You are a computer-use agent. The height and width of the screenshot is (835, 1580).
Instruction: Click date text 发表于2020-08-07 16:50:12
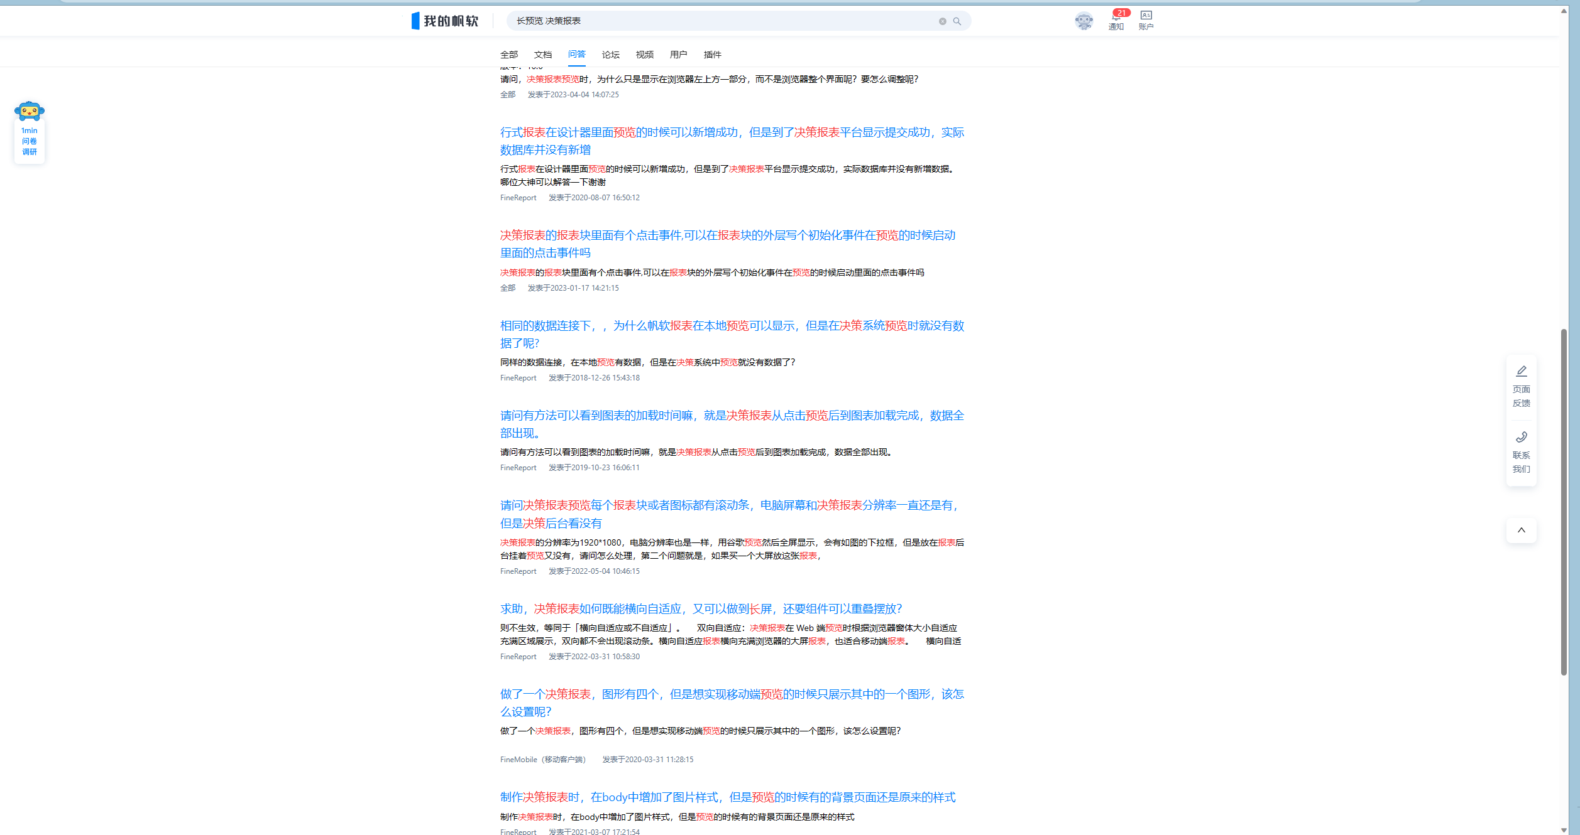point(594,198)
